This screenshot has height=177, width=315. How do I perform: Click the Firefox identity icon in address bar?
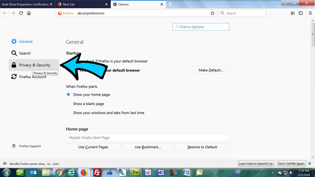click(x=65, y=13)
